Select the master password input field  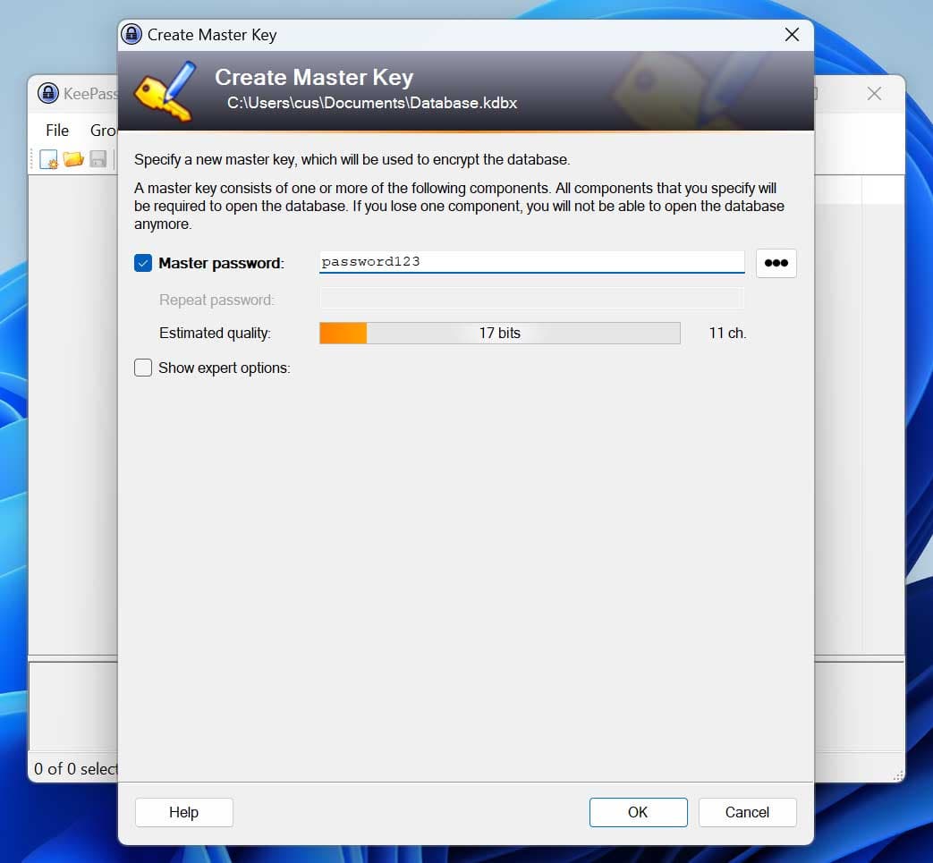pyautogui.click(x=531, y=262)
